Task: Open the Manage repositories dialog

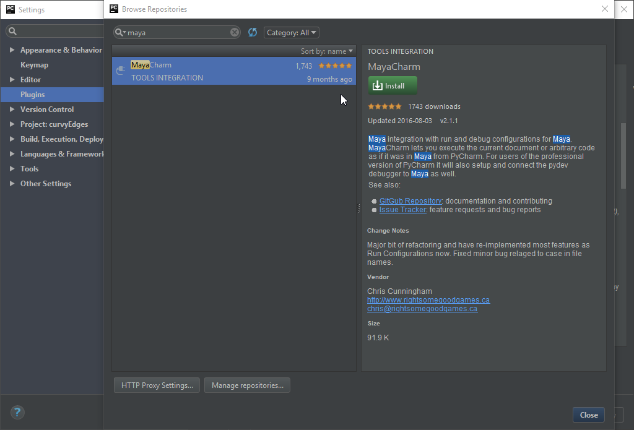Action: coord(247,385)
